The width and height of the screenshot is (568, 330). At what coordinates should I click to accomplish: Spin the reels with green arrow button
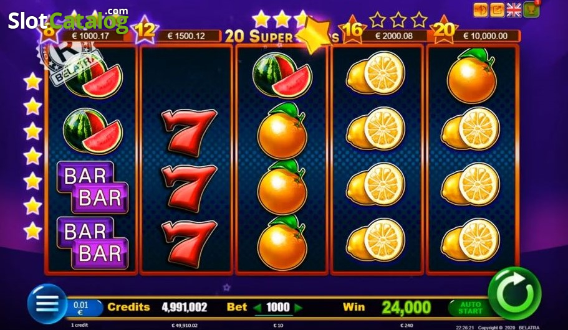click(514, 294)
